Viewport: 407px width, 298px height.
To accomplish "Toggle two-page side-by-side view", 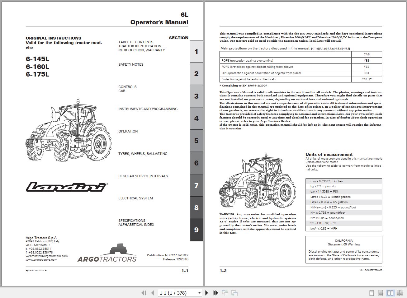I will point(390,293).
